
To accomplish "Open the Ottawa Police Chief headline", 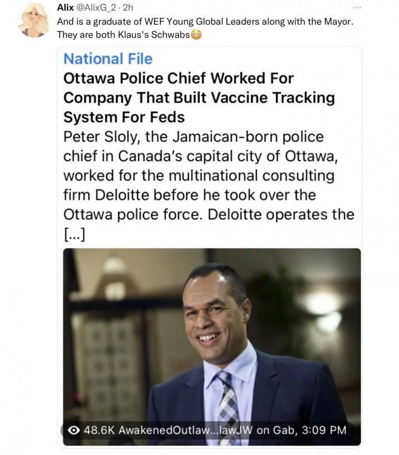I will 199,97.
